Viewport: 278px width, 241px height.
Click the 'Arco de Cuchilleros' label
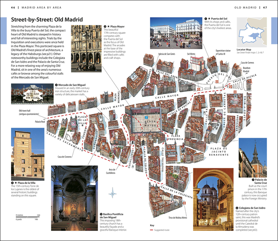(x=111, y=171)
